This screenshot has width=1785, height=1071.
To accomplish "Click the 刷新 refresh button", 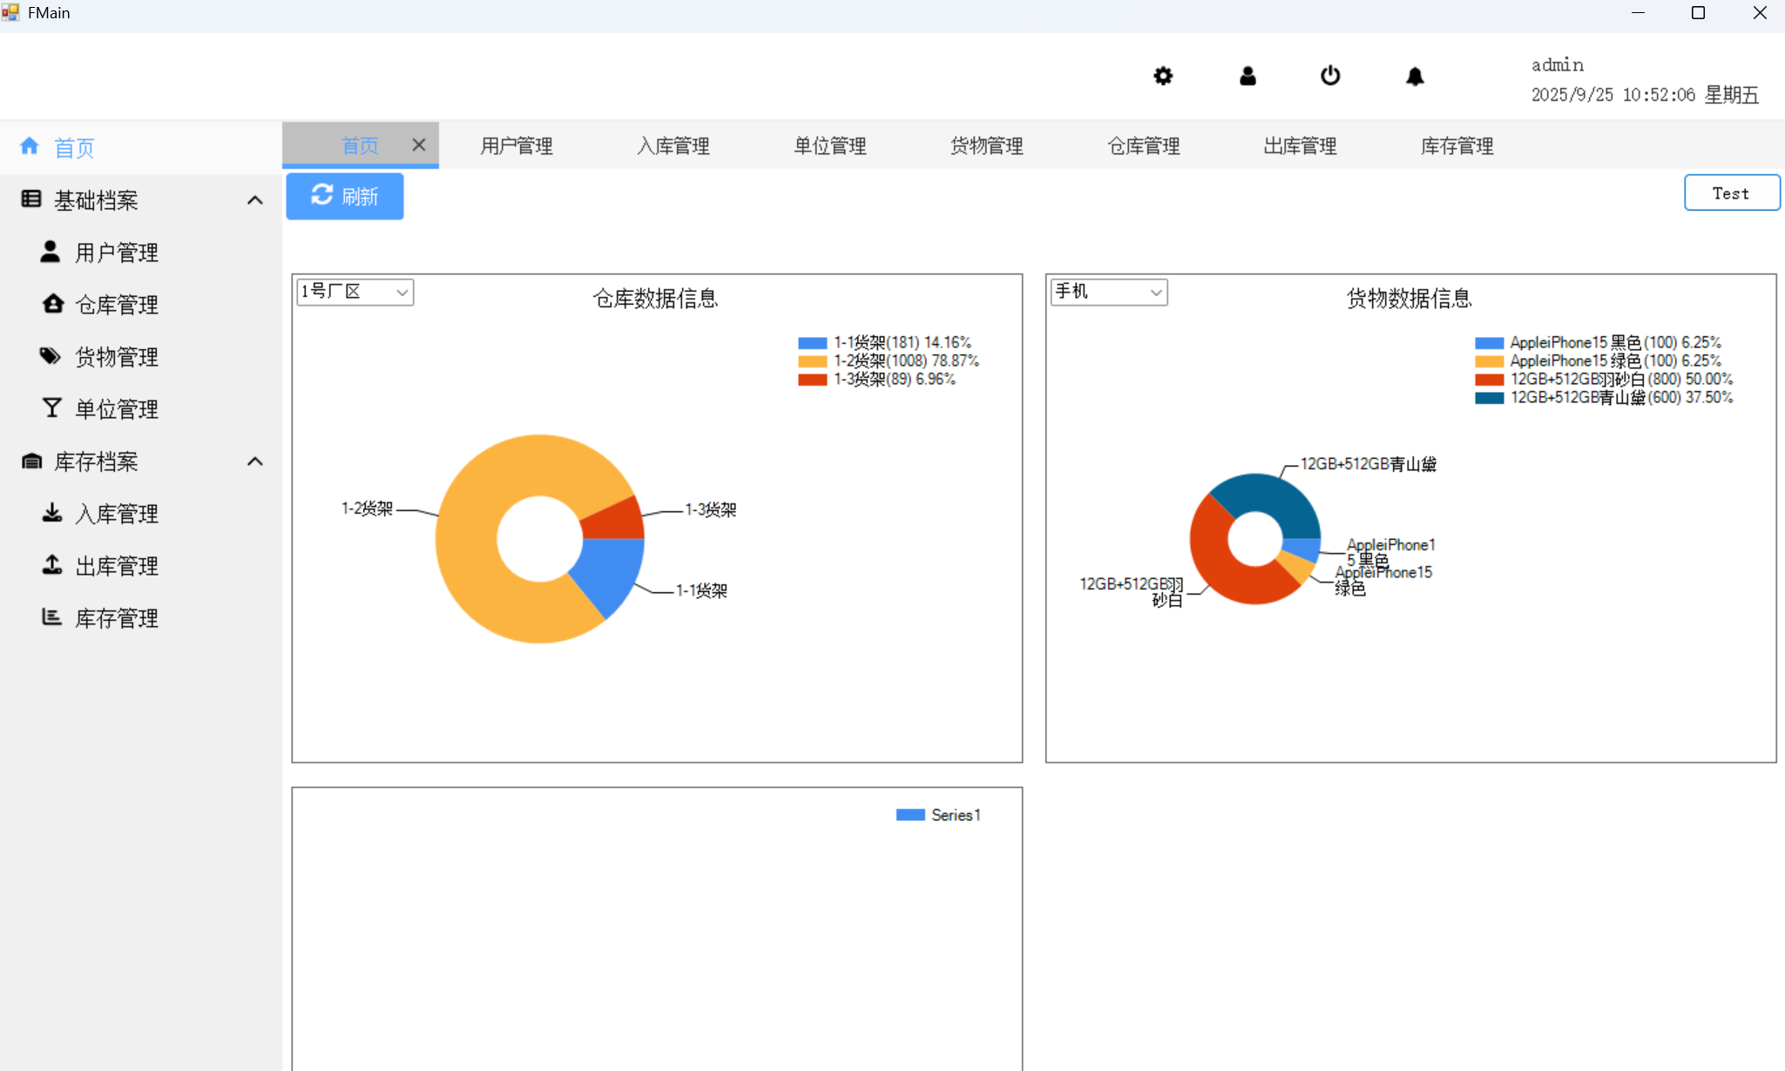I will click(x=345, y=196).
